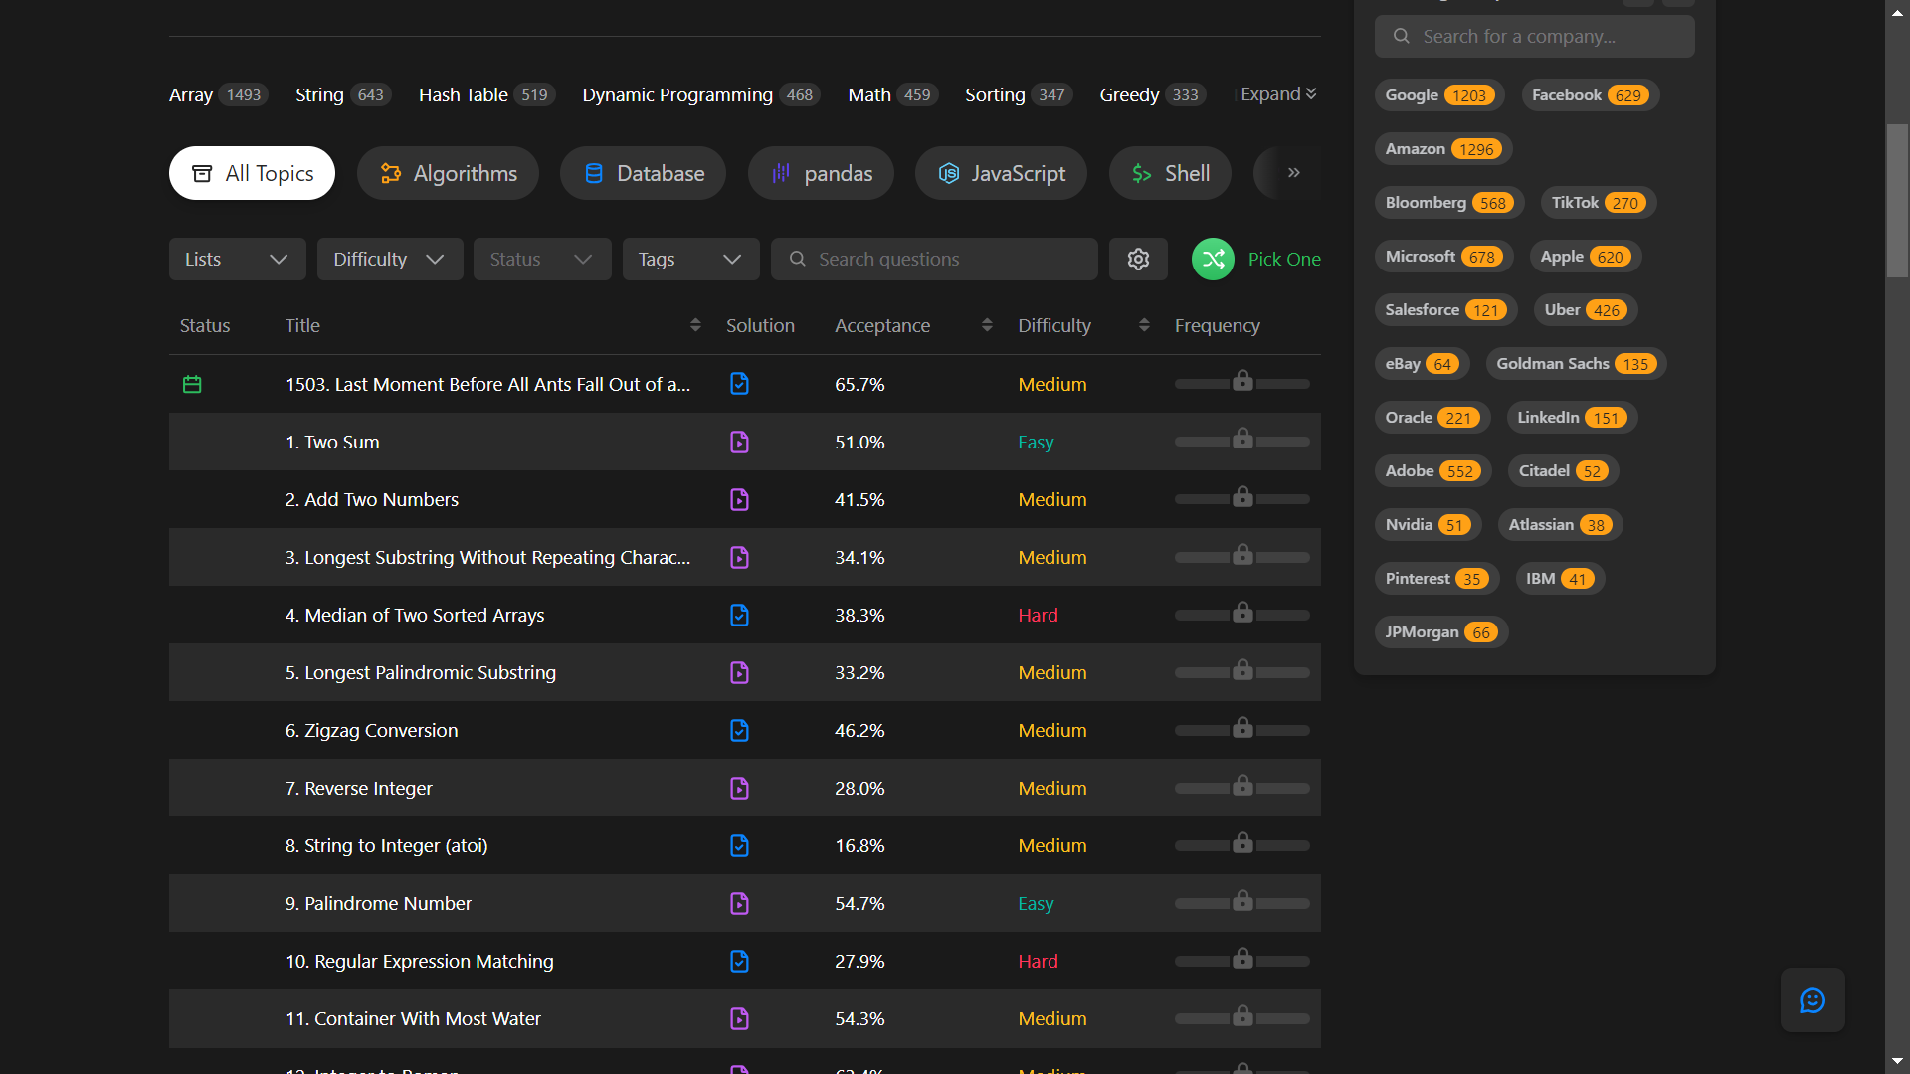
Task: Expand the topic tags list
Action: (x=1278, y=94)
